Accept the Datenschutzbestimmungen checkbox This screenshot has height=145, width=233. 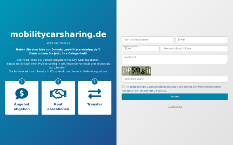123,87
